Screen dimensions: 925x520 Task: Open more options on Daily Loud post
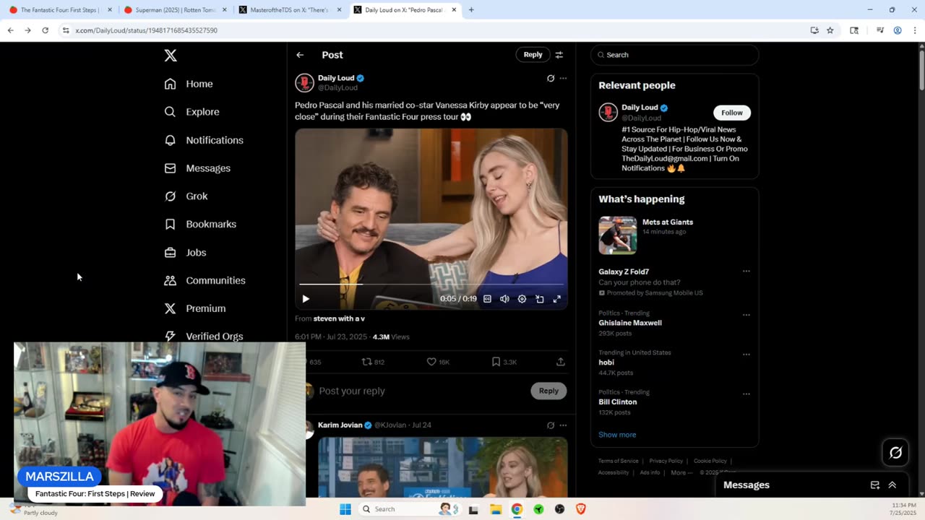pos(563,79)
